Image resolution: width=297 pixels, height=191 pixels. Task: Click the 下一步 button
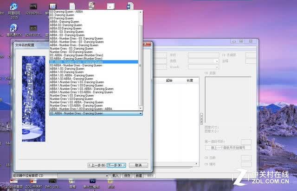tap(116, 165)
